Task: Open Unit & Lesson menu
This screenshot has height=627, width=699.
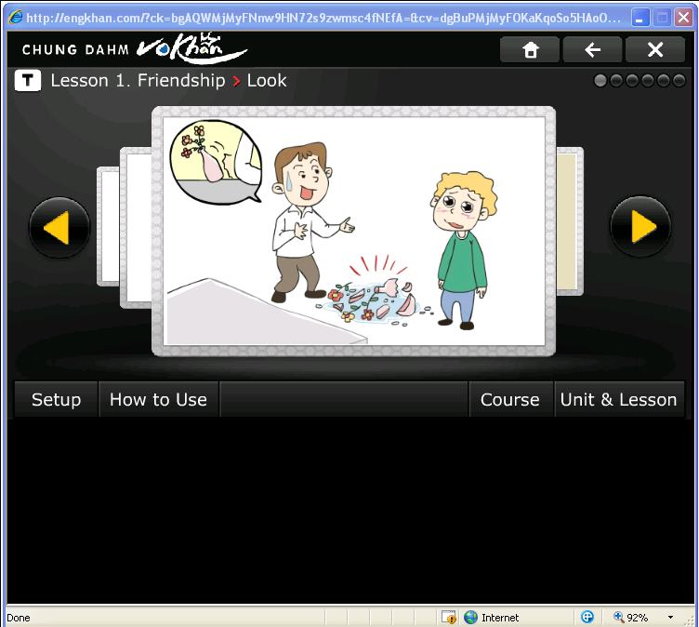Action: [619, 399]
